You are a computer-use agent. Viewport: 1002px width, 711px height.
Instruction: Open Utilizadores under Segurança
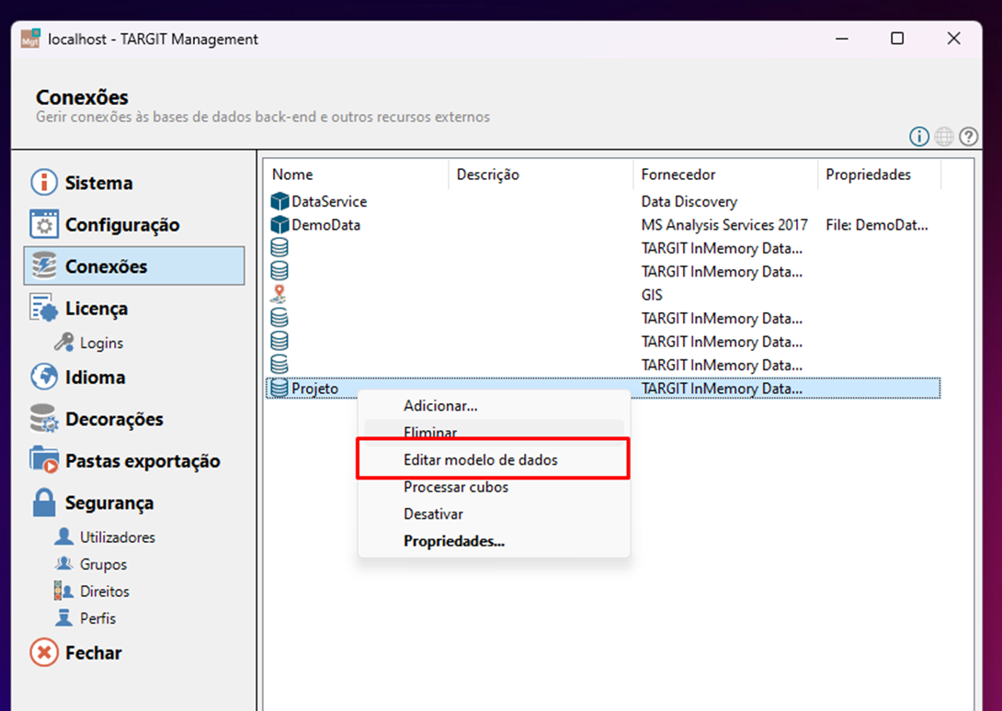click(118, 537)
